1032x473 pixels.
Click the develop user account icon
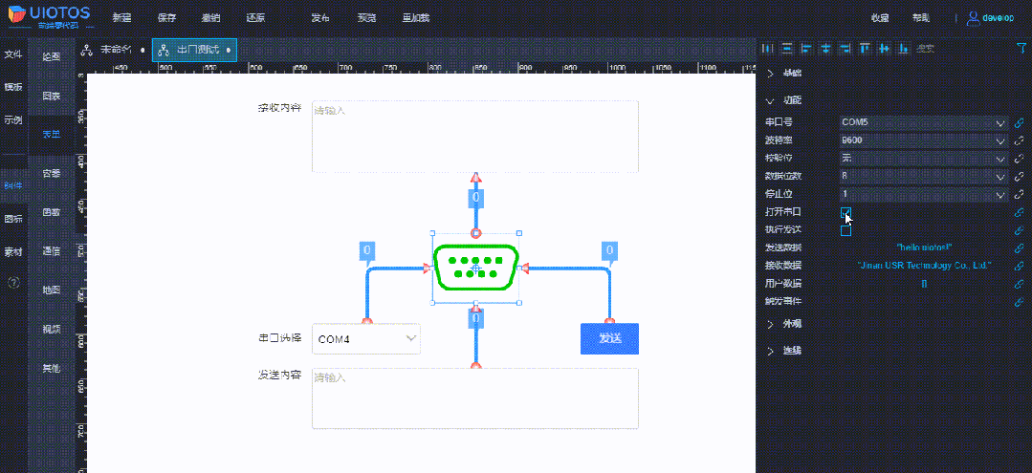[x=973, y=18]
